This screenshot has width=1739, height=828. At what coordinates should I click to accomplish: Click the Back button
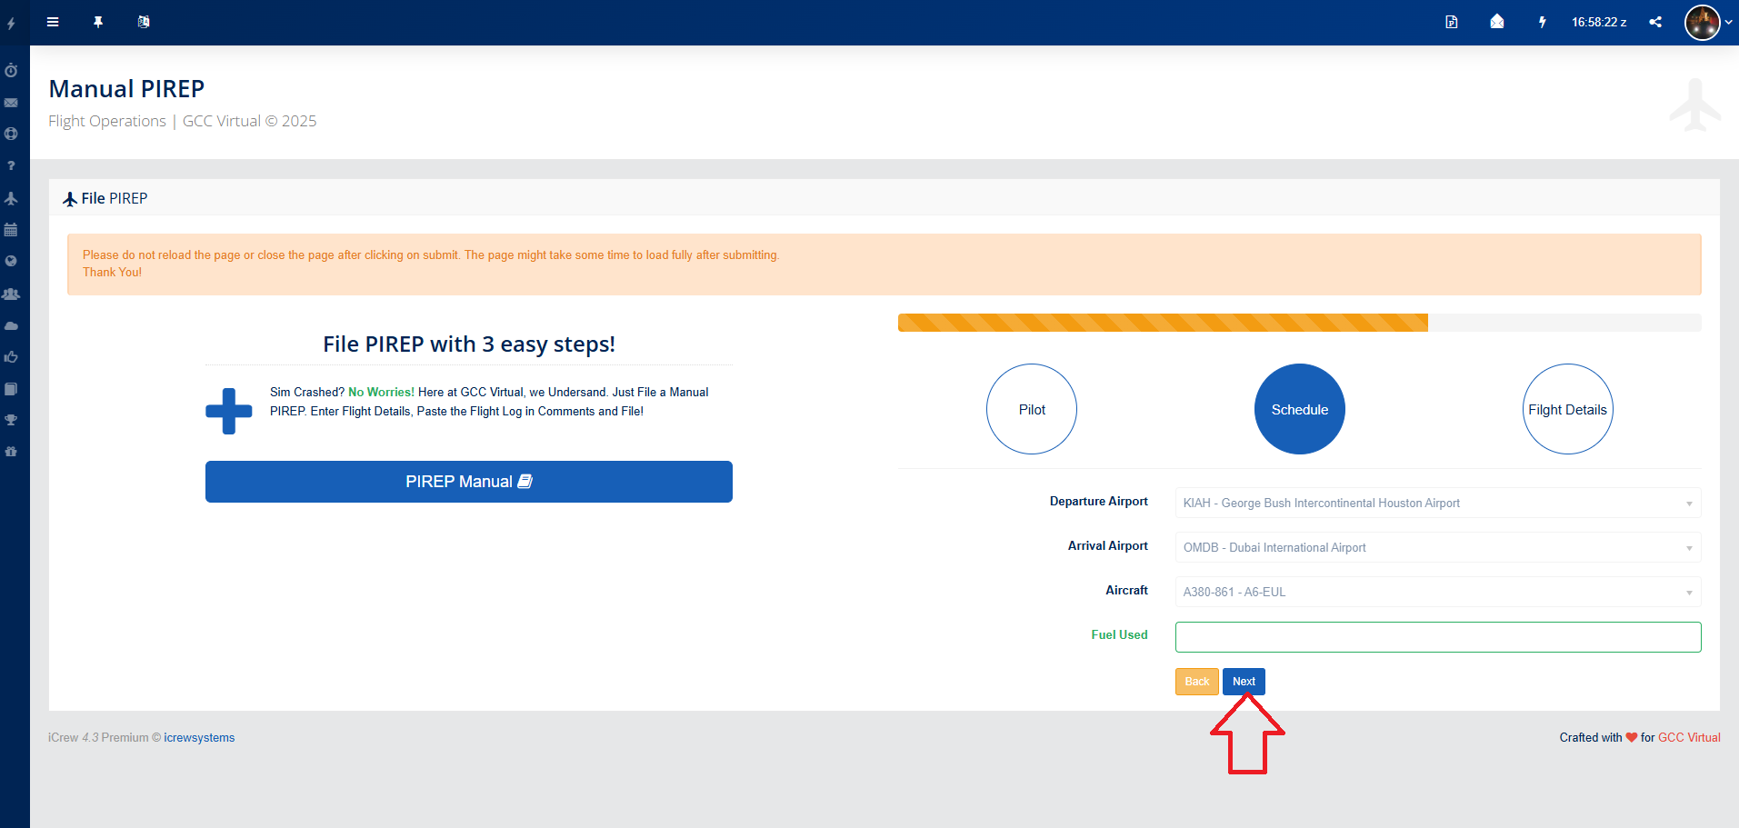(1197, 682)
